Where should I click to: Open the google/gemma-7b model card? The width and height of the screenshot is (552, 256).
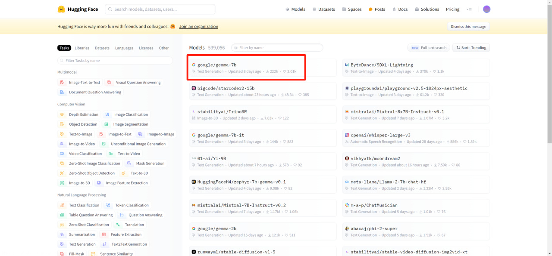(x=263, y=68)
